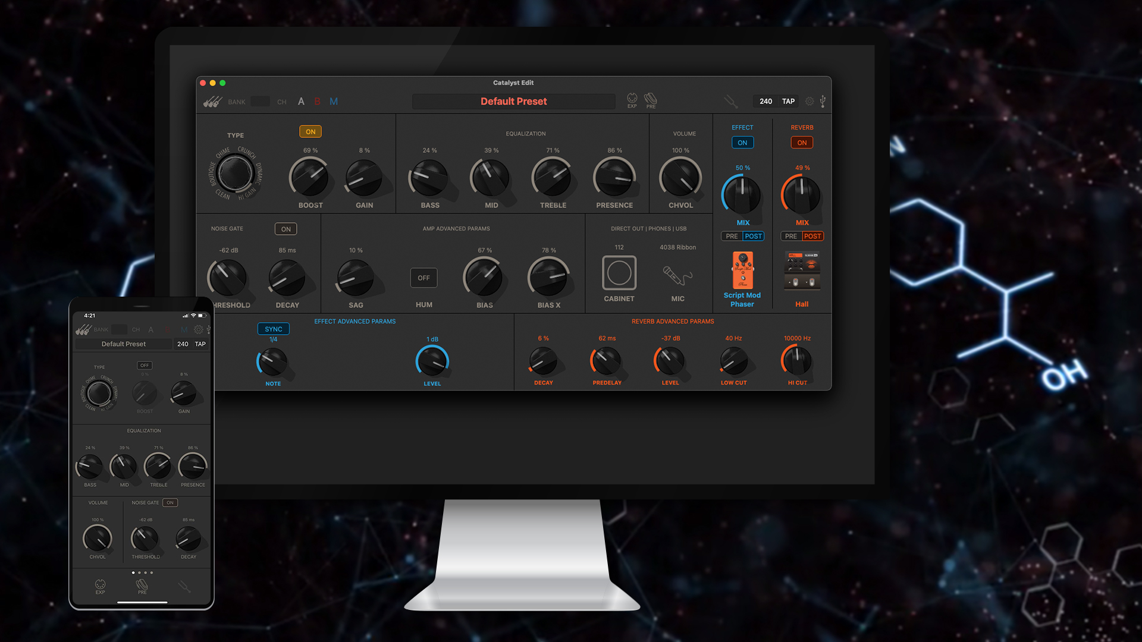Screen dimensions: 1142x642
Task: Click the TAP tempo button on desktop
Action: [x=788, y=101]
